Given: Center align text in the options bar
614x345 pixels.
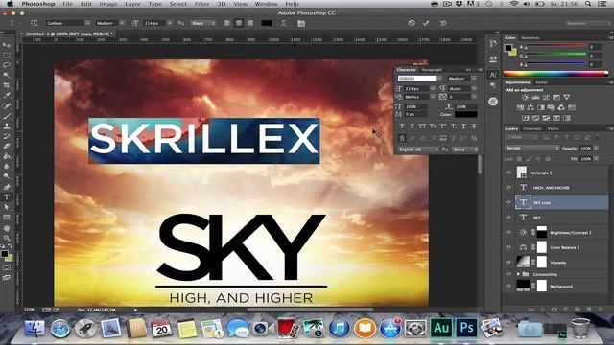Looking at the screenshot, I should pyautogui.click(x=239, y=23).
